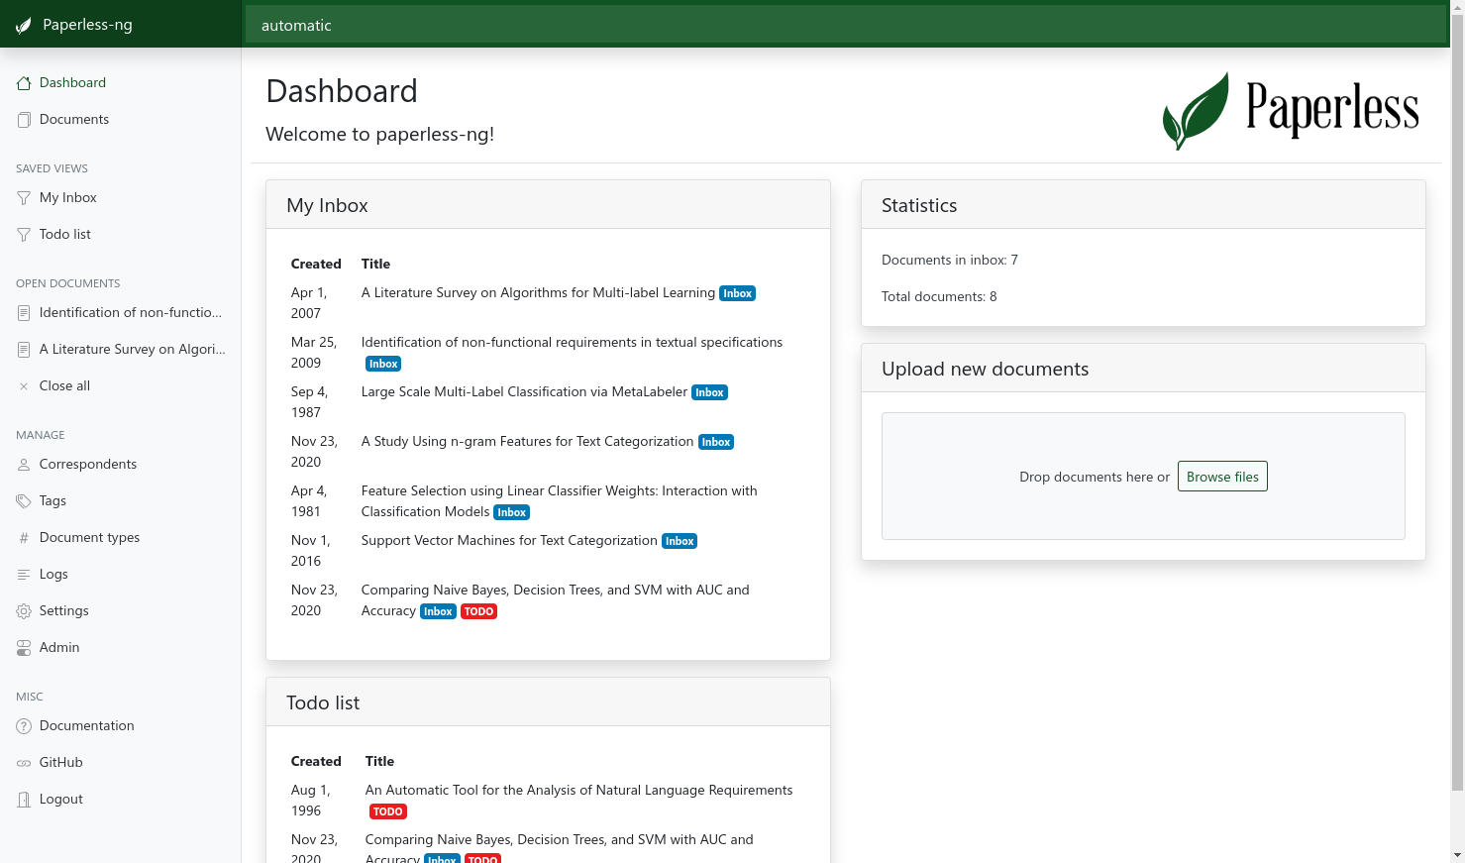This screenshot has width=1465, height=863.
Task: Open the Todo list saved view
Action: coord(64,234)
